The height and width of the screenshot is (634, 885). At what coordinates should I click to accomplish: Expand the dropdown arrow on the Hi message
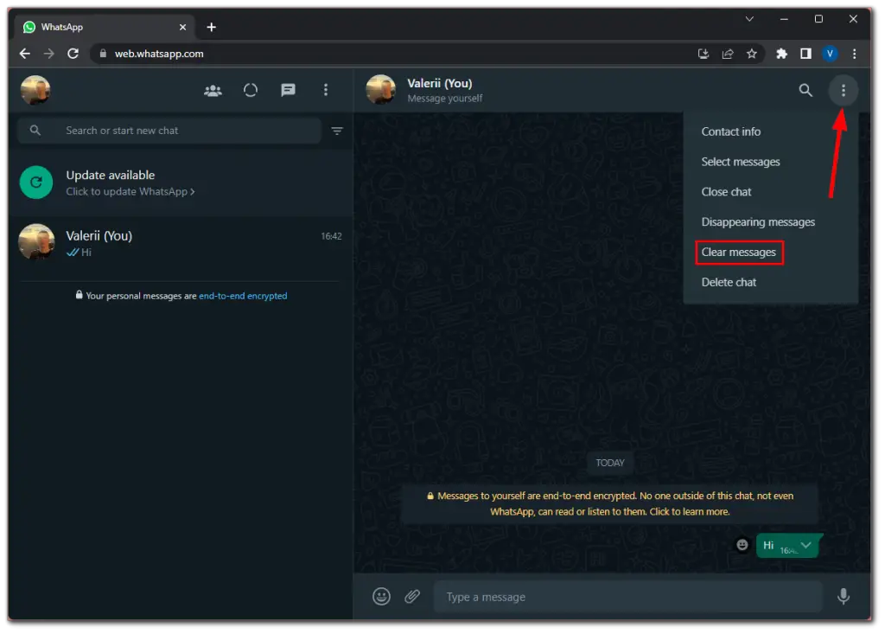pyautogui.click(x=805, y=546)
